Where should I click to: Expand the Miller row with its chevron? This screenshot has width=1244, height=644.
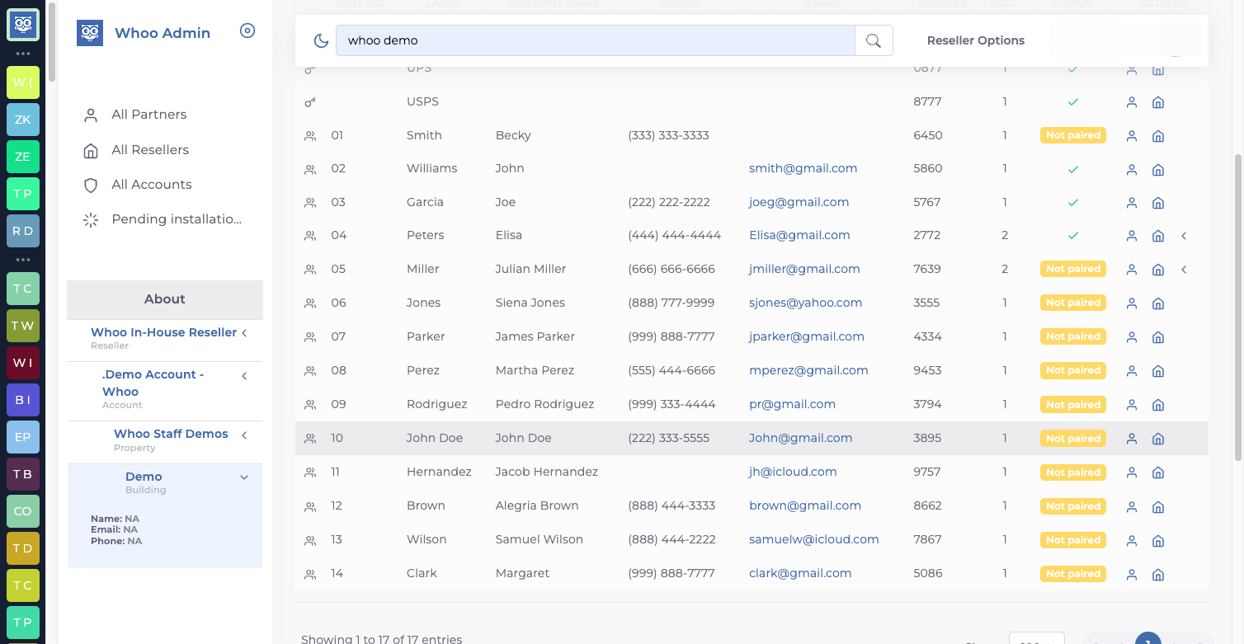point(1184,270)
